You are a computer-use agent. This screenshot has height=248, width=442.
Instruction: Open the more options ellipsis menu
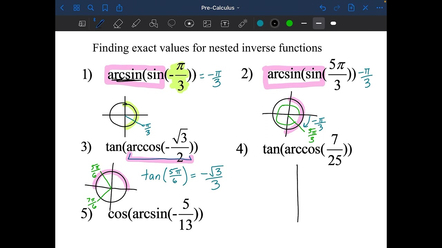[379, 8]
